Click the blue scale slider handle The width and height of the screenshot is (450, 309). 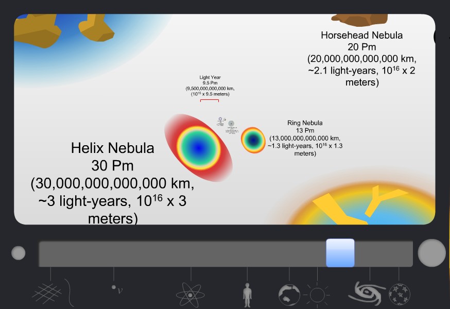tap(340, 253)
